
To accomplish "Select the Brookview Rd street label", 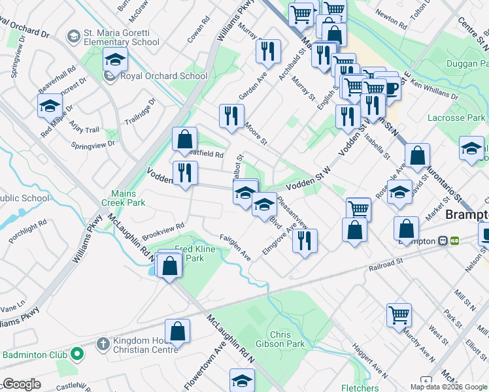I will pyautogui.click(x=163, y=232).
